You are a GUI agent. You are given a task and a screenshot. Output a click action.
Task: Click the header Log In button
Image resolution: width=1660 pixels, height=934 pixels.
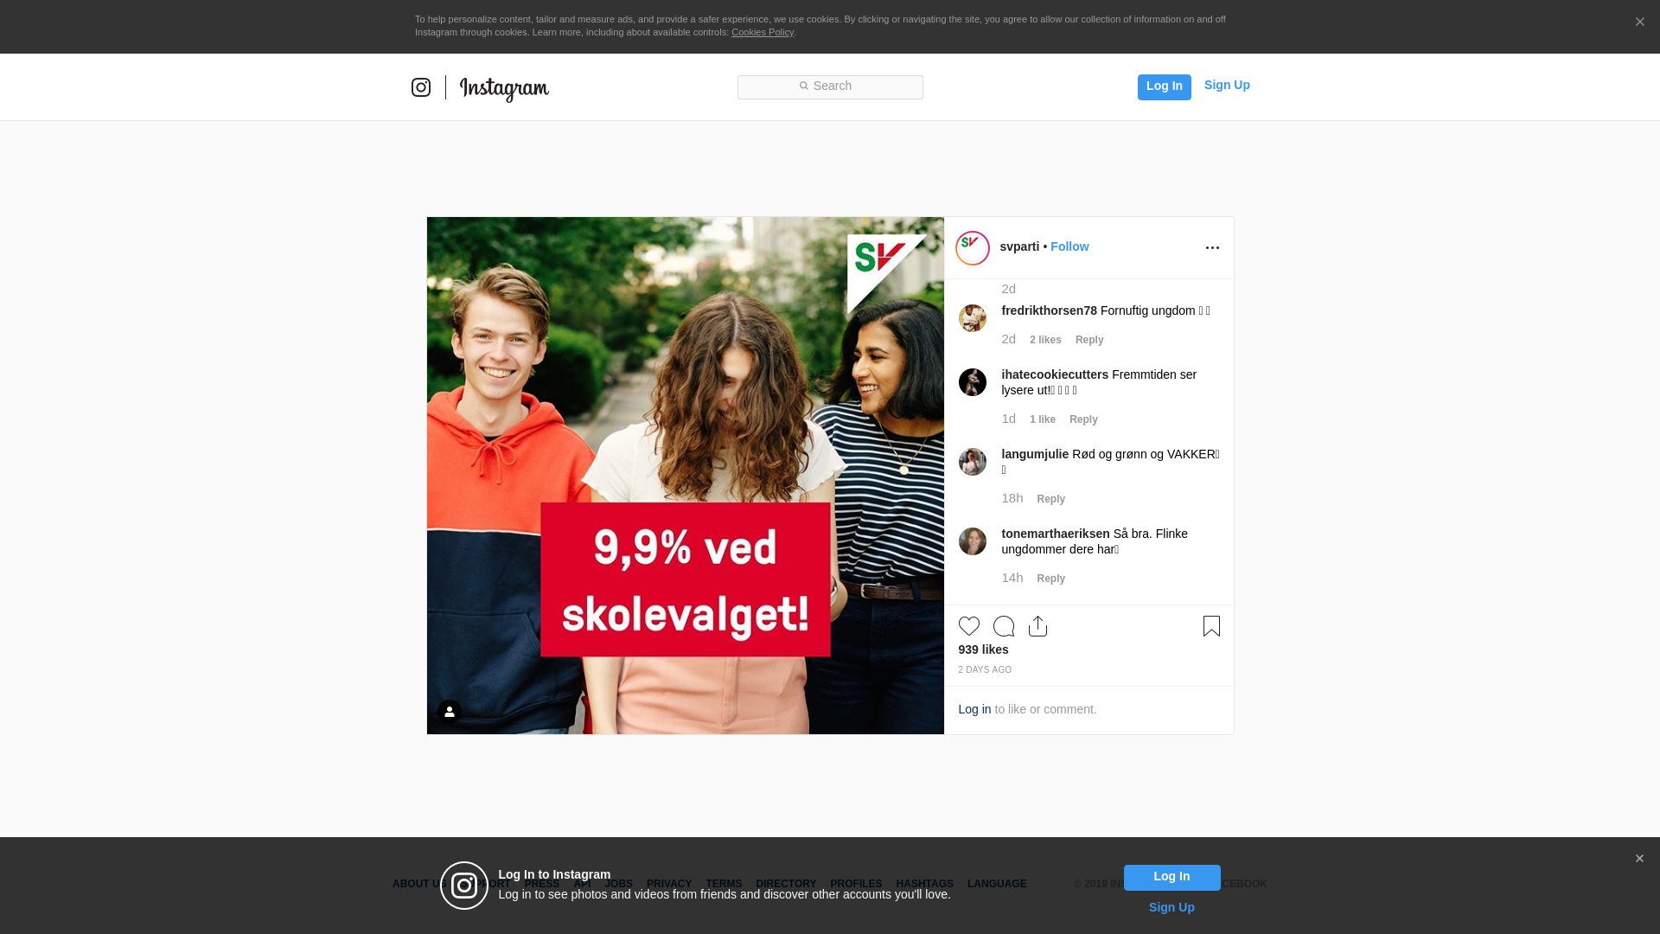1164,86
